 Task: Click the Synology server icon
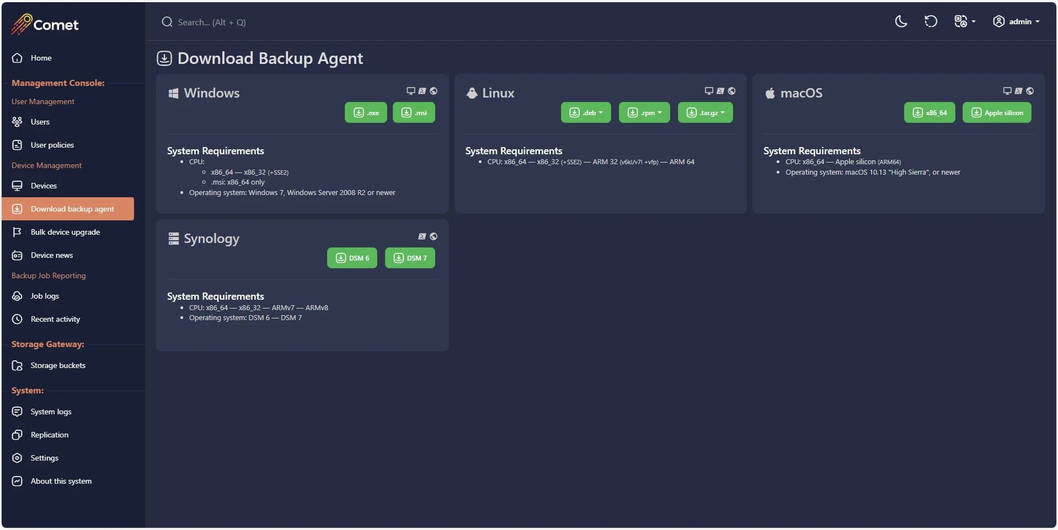click(174, 239)
